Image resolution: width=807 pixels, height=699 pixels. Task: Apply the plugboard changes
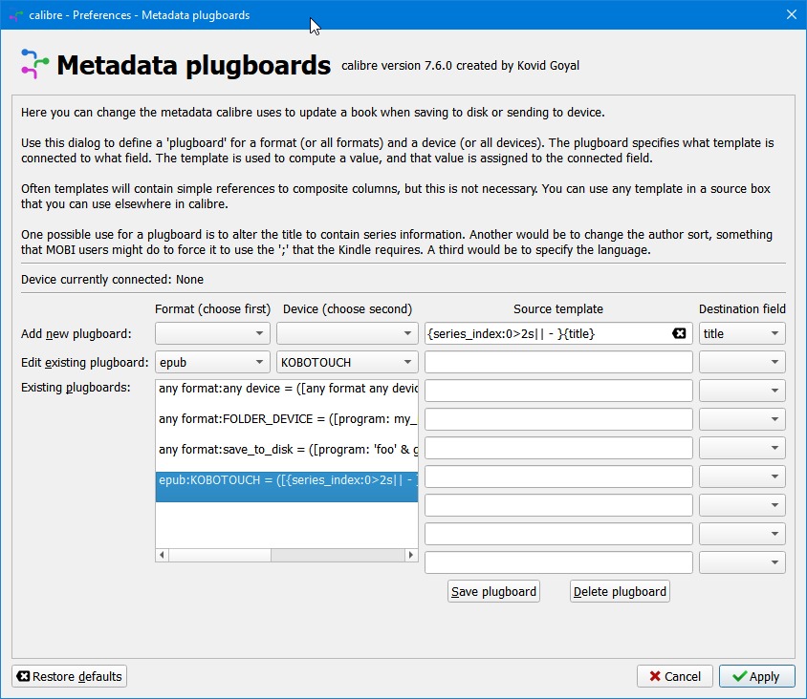(755, 676)
